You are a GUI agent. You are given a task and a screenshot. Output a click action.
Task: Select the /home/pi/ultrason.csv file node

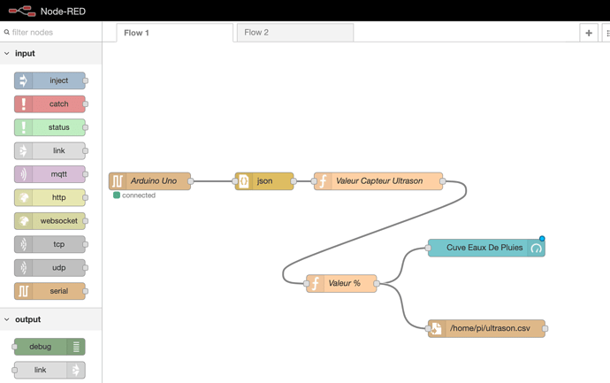(486, 328)
